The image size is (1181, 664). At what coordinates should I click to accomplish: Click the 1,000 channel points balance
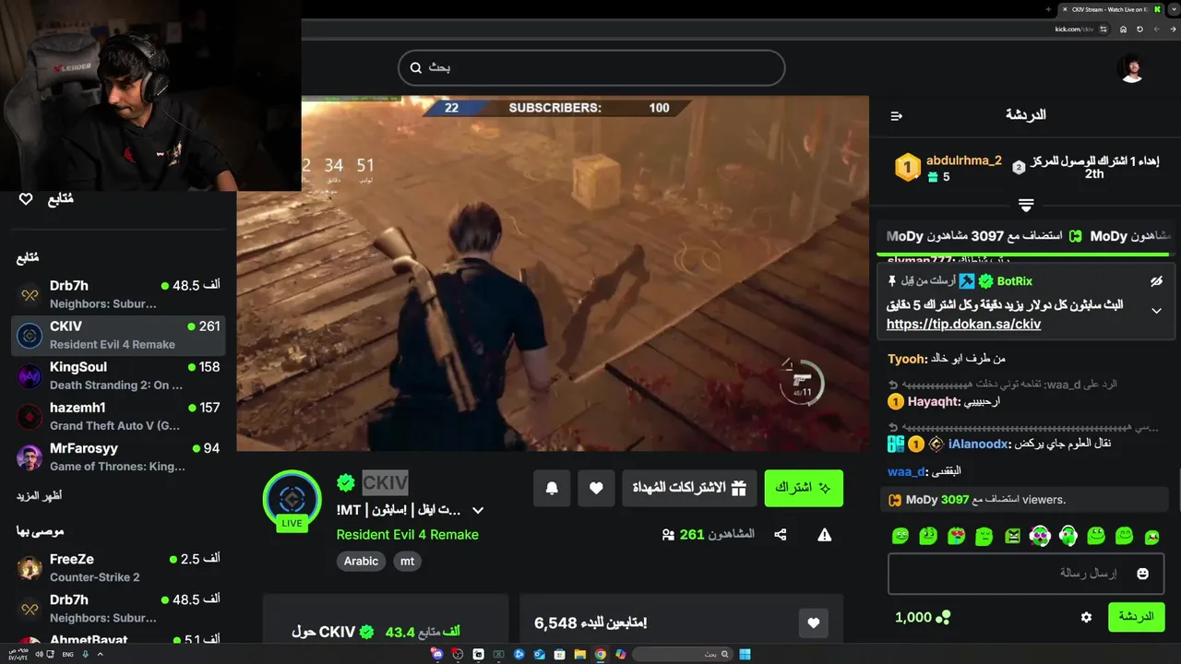[922, 617]
